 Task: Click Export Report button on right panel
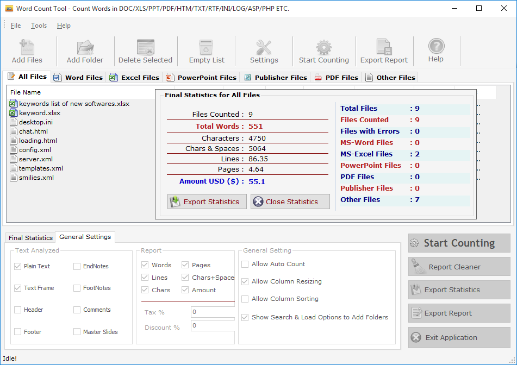(459, 313)
